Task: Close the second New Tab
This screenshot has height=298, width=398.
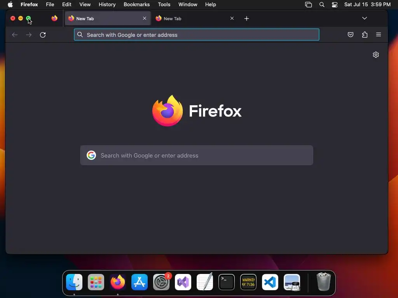Action: point(232,18)
